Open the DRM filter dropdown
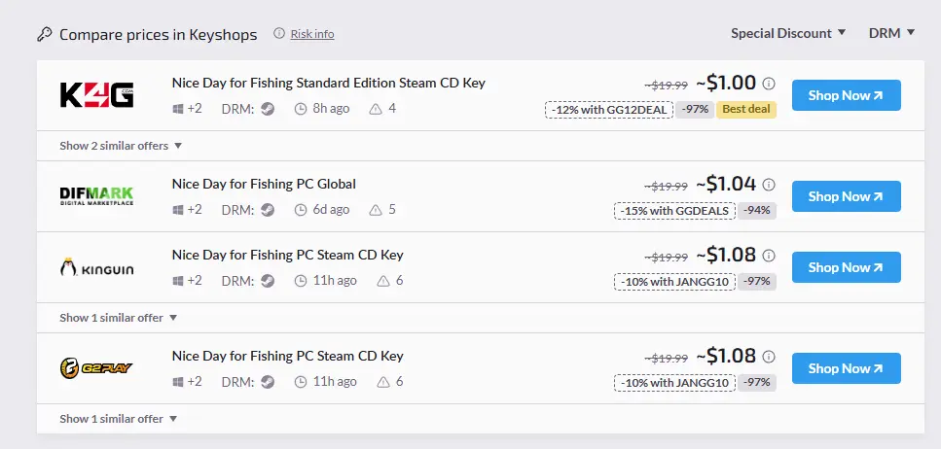The image size is (941, 449). pyautogui.click(x=891, y=34)
